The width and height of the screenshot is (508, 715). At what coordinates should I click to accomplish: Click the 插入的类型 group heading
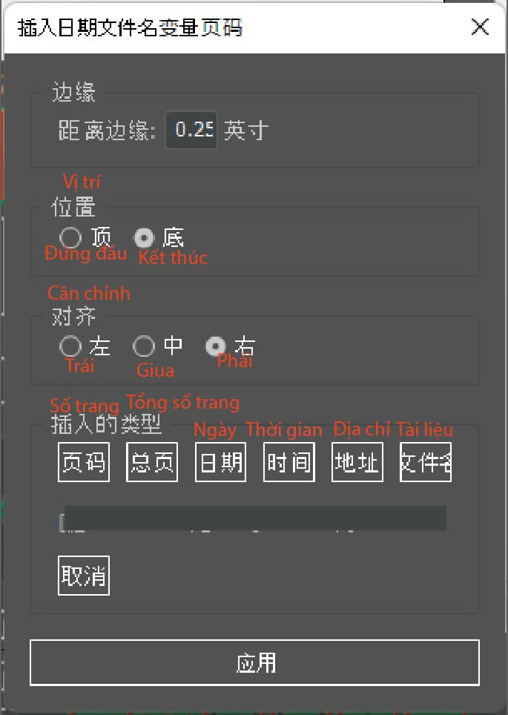click(x=106, y=424)
